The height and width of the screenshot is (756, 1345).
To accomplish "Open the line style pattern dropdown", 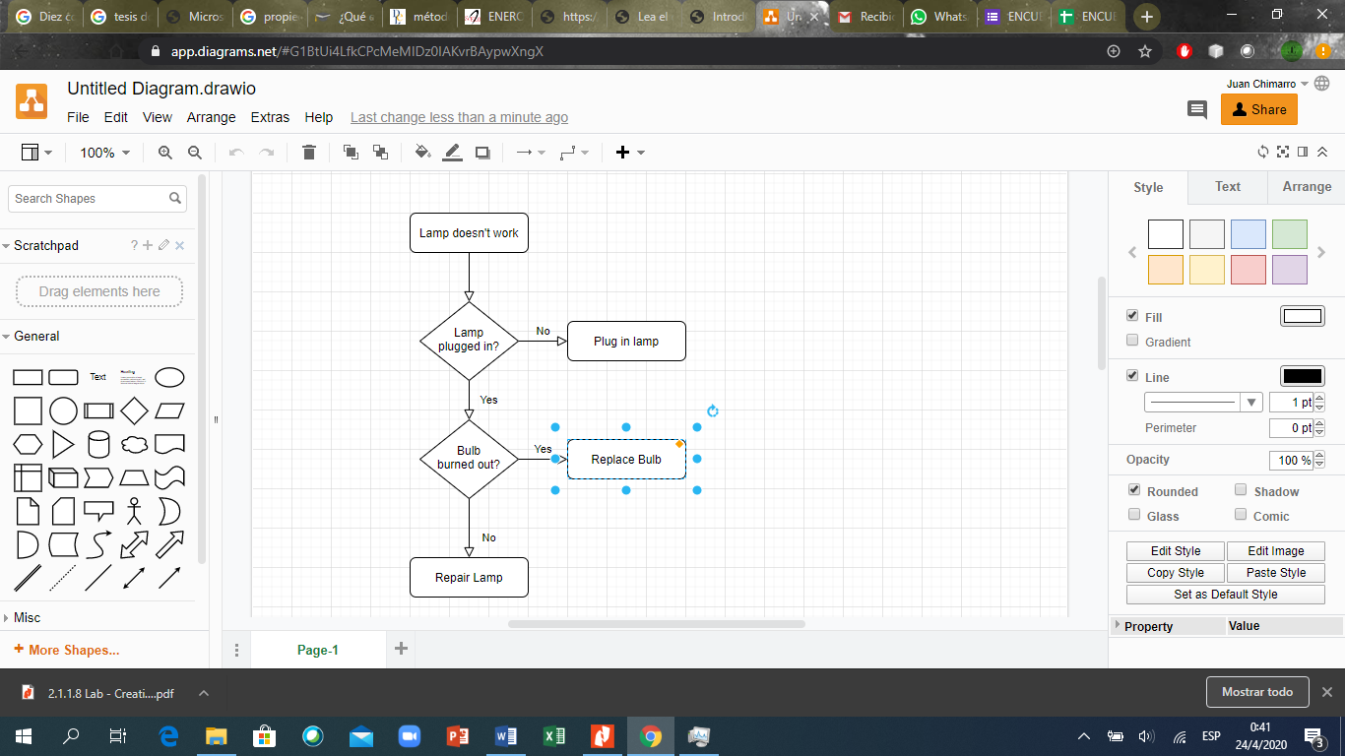I will point(1203,402).
